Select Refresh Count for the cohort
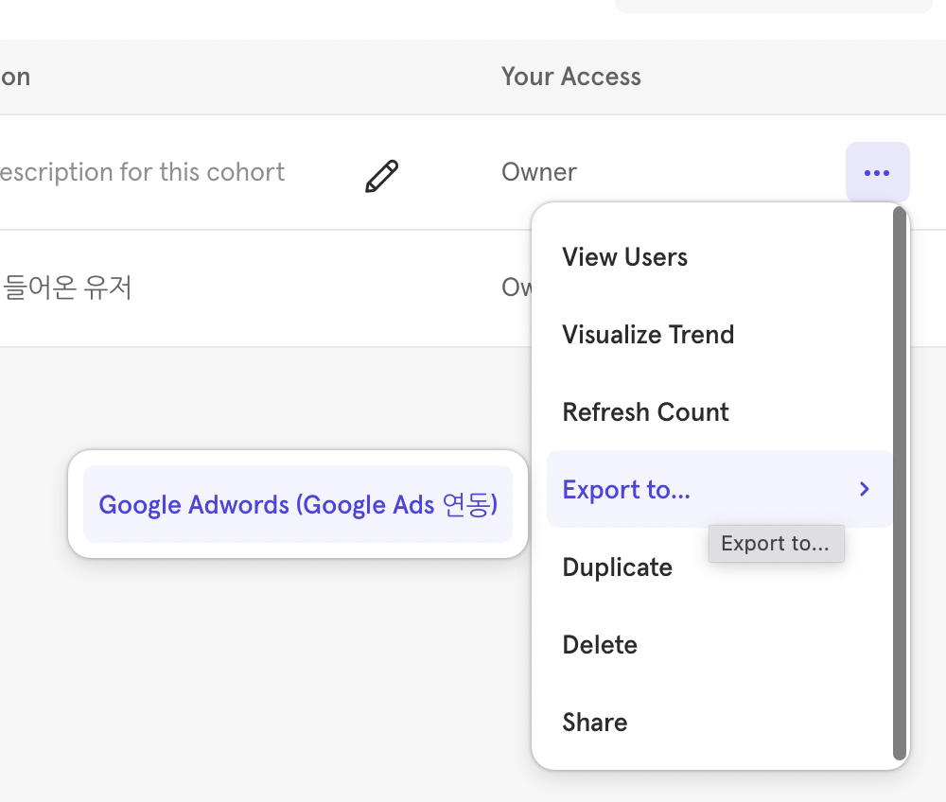Image resolution: width=946 pixels, height=802 pixels. coord(645,411)
